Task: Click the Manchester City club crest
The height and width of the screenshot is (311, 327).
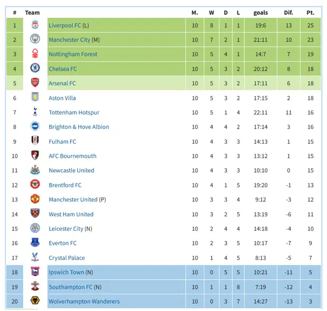Action: click(x=35, y=39)
